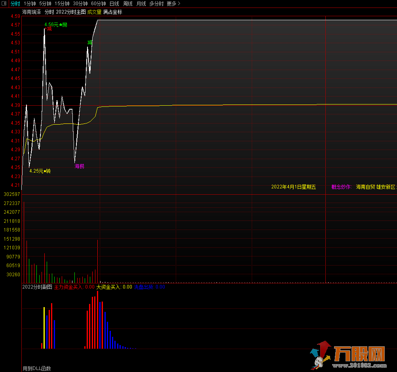Click the date 2022年4月1日星期五

[293, 187]
